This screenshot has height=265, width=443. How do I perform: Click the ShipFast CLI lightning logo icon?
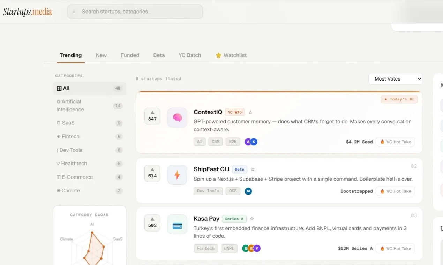point(177,175)
